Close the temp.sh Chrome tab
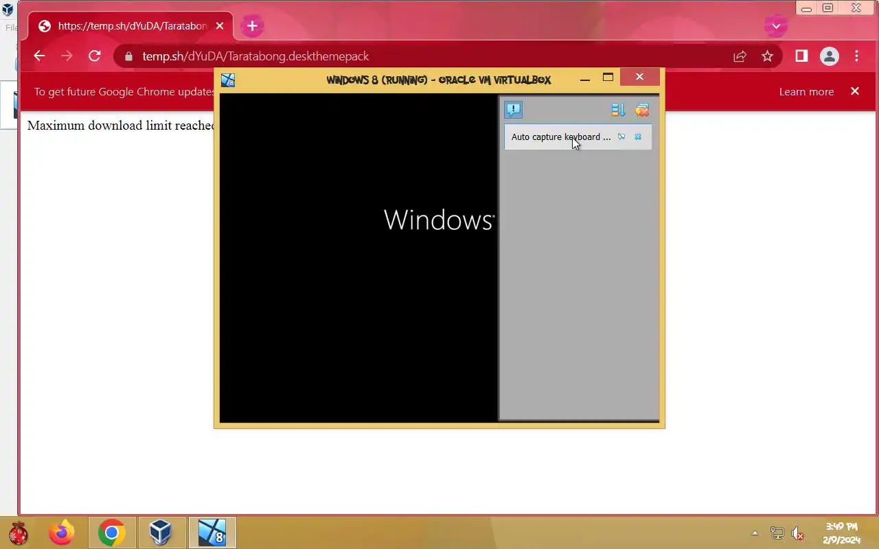This screenshot has width=879, height=549. click(x=220, y=26)
